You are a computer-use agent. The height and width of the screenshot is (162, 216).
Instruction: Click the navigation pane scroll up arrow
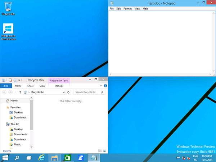[32, 98]
